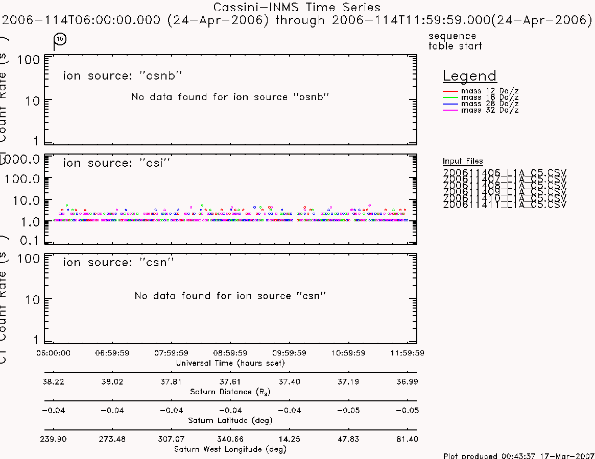The image size is (595, 459).
Task: Click the 11:59:59 time axis label
Action: (407, 353)
